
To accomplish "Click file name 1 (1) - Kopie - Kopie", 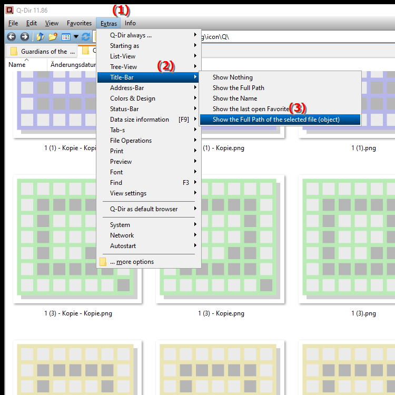I will click(x=70, y=148).
